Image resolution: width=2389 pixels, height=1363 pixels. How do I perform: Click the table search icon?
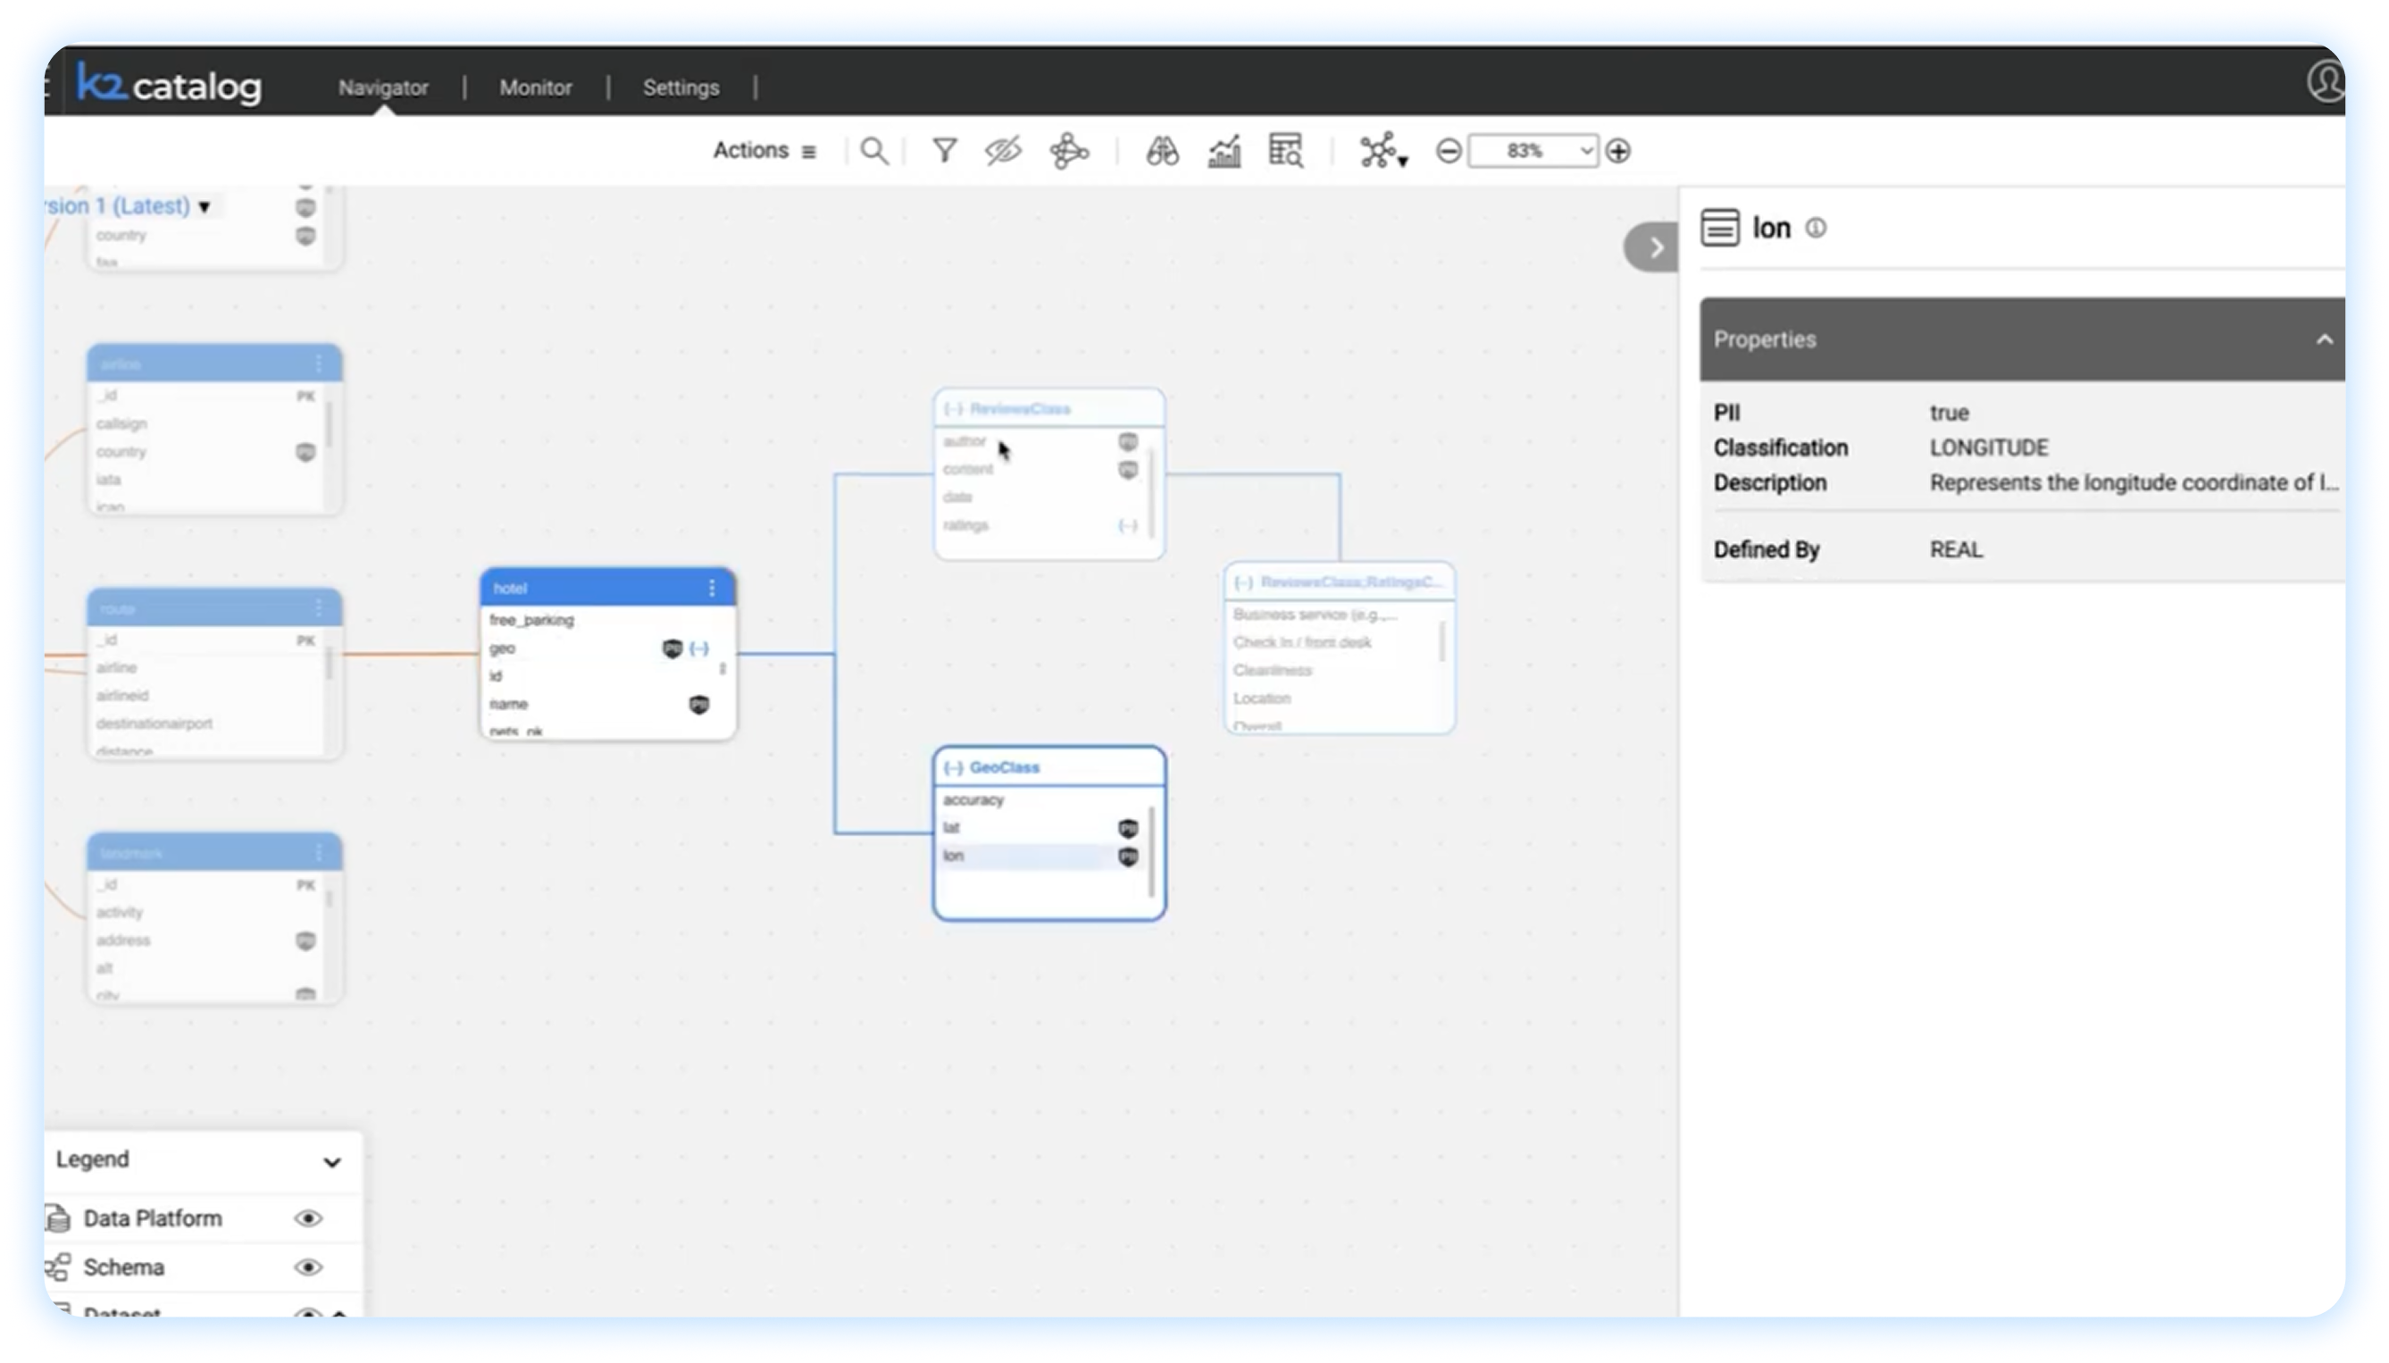(1285, 150)
